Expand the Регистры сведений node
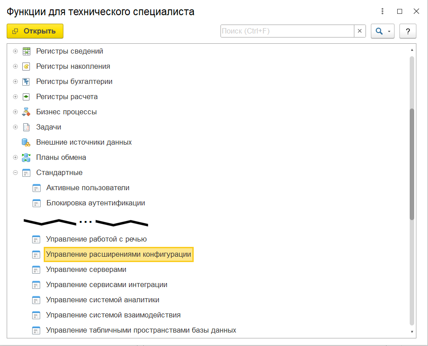The width and height of the screenshot is (428, 346). point(16,51)
